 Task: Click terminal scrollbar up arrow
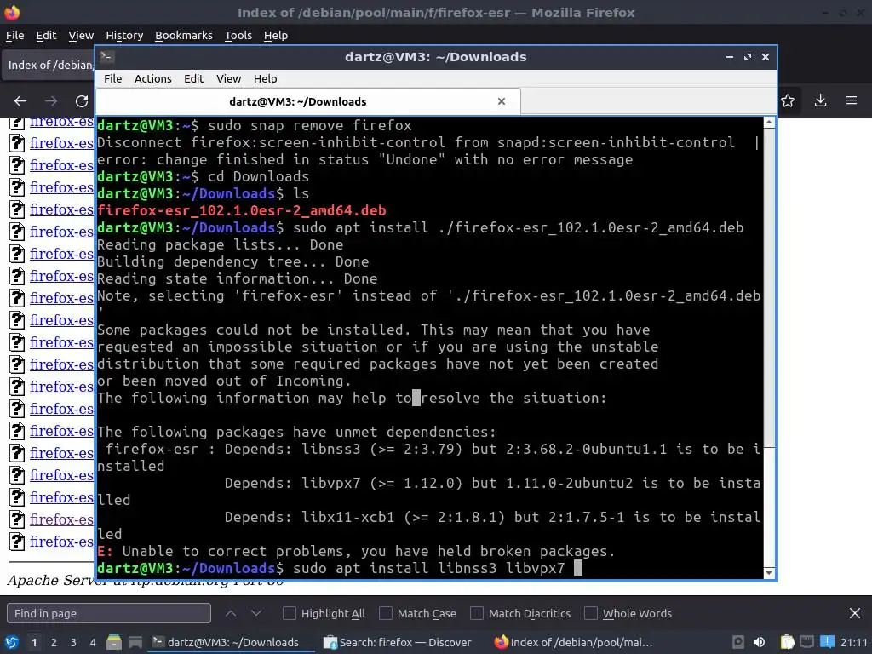[x=769, y=122]
